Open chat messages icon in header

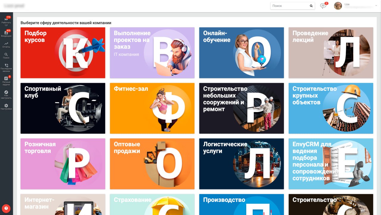point(323,6)
